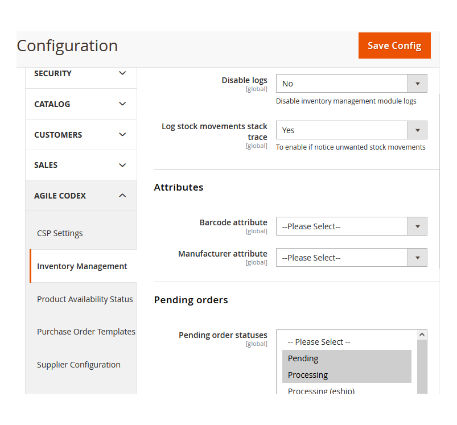Open Log stock movements stack trace dropdown
The width and height of the screenshot is (457, 425).
click(351, 130)
